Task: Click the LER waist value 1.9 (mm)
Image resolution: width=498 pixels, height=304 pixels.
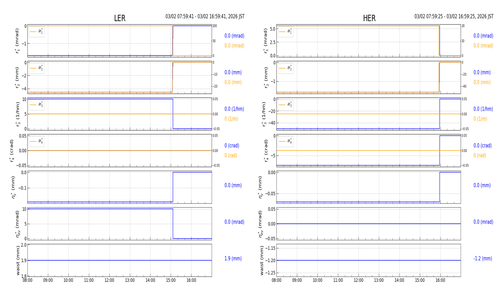Action: 233,259
